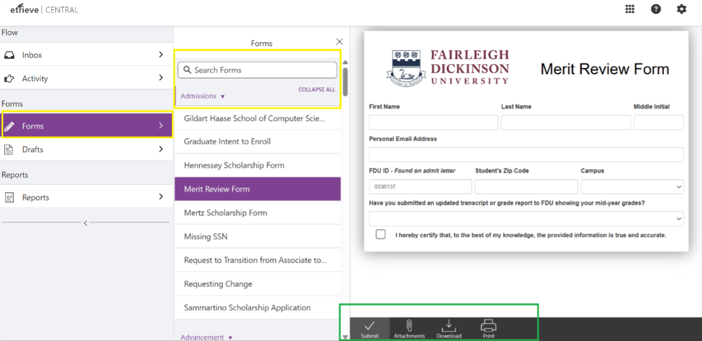Image resolution: width=702 pixels, height=341 pixels.
Task: Collapse the Admissions category
Action: pos(203,96)
